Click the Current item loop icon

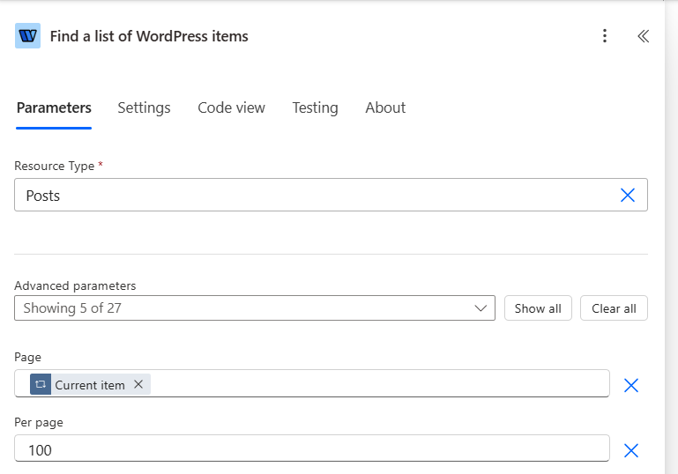pyautogui.click(x=41, y=384)
